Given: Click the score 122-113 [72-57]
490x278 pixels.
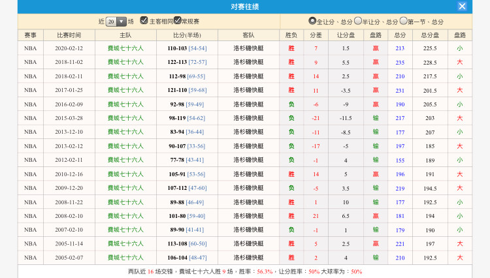Looking at the screenshot, I should 187,62.
